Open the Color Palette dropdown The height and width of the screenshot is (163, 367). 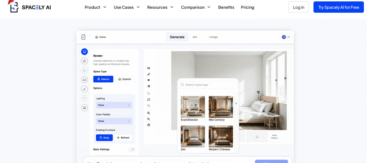coord(114,121)
